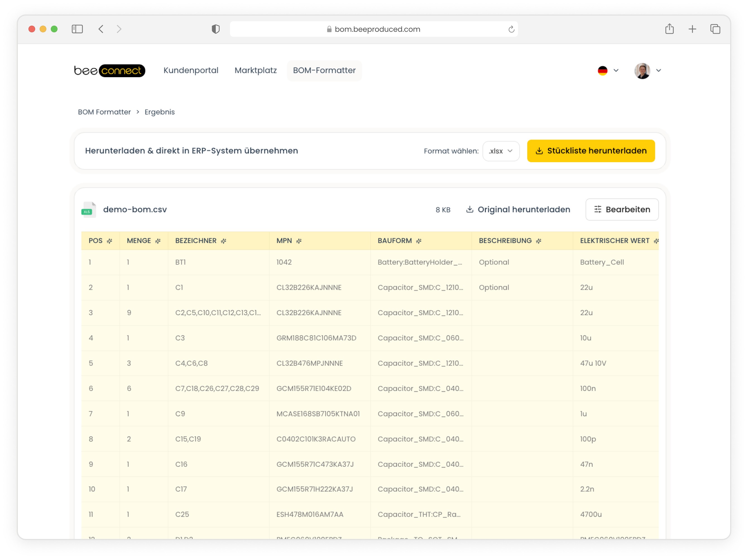Click the sparkle icon next to BEZEICHNER
748x559 pixels.
224,241
